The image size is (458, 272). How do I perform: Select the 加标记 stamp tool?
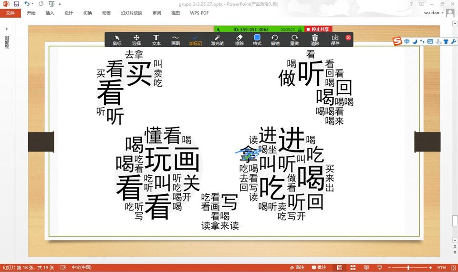pos(195,40)
